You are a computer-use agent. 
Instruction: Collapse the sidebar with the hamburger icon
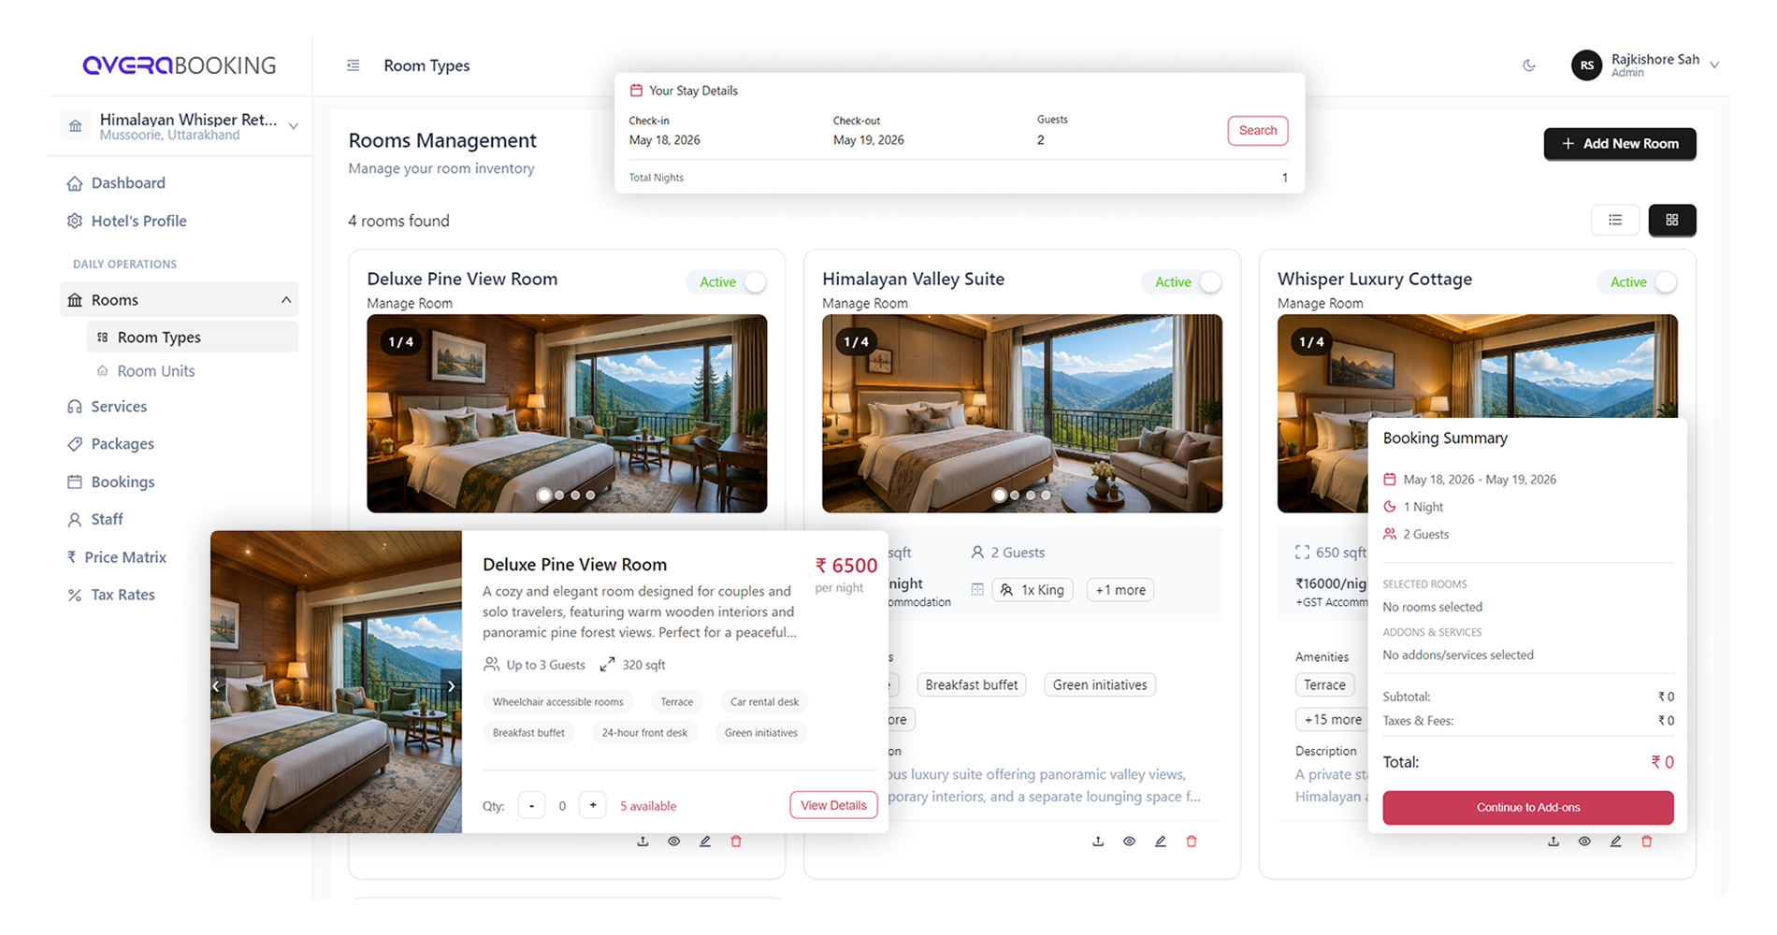(353, 65)
